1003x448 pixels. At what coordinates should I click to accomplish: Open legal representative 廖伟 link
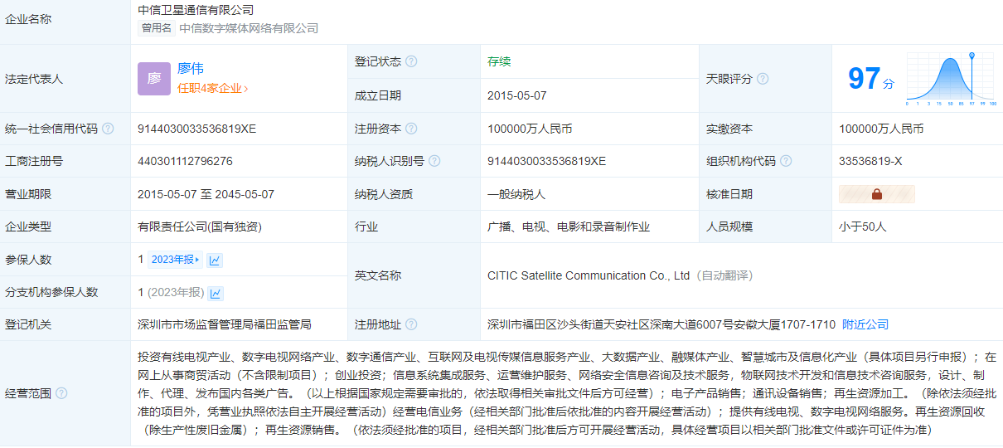[191, 69]
